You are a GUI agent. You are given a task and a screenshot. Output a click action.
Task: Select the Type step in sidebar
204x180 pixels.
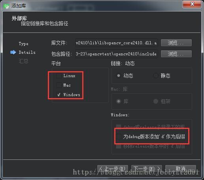pos(24,44)
